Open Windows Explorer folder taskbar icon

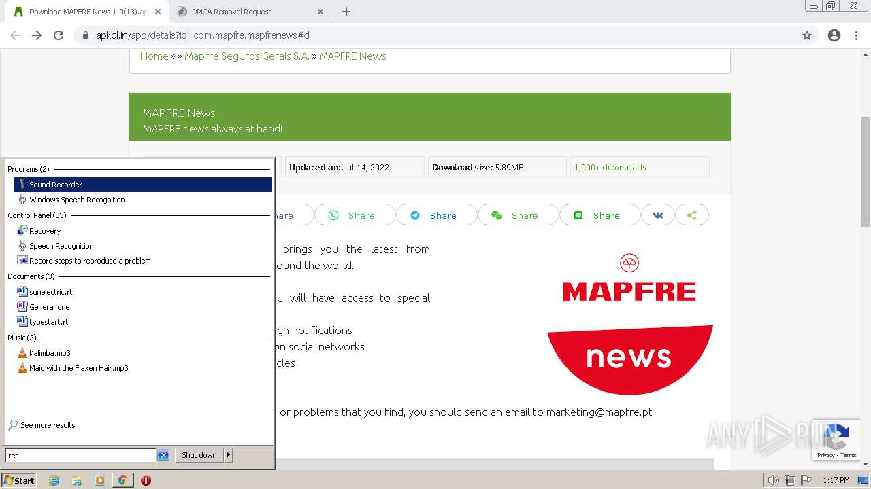pos(77,480)
